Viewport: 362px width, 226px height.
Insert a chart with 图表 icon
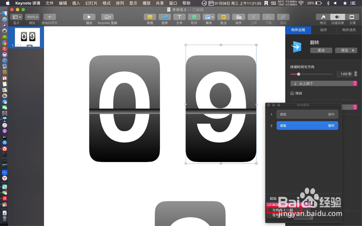pos(165,17)
